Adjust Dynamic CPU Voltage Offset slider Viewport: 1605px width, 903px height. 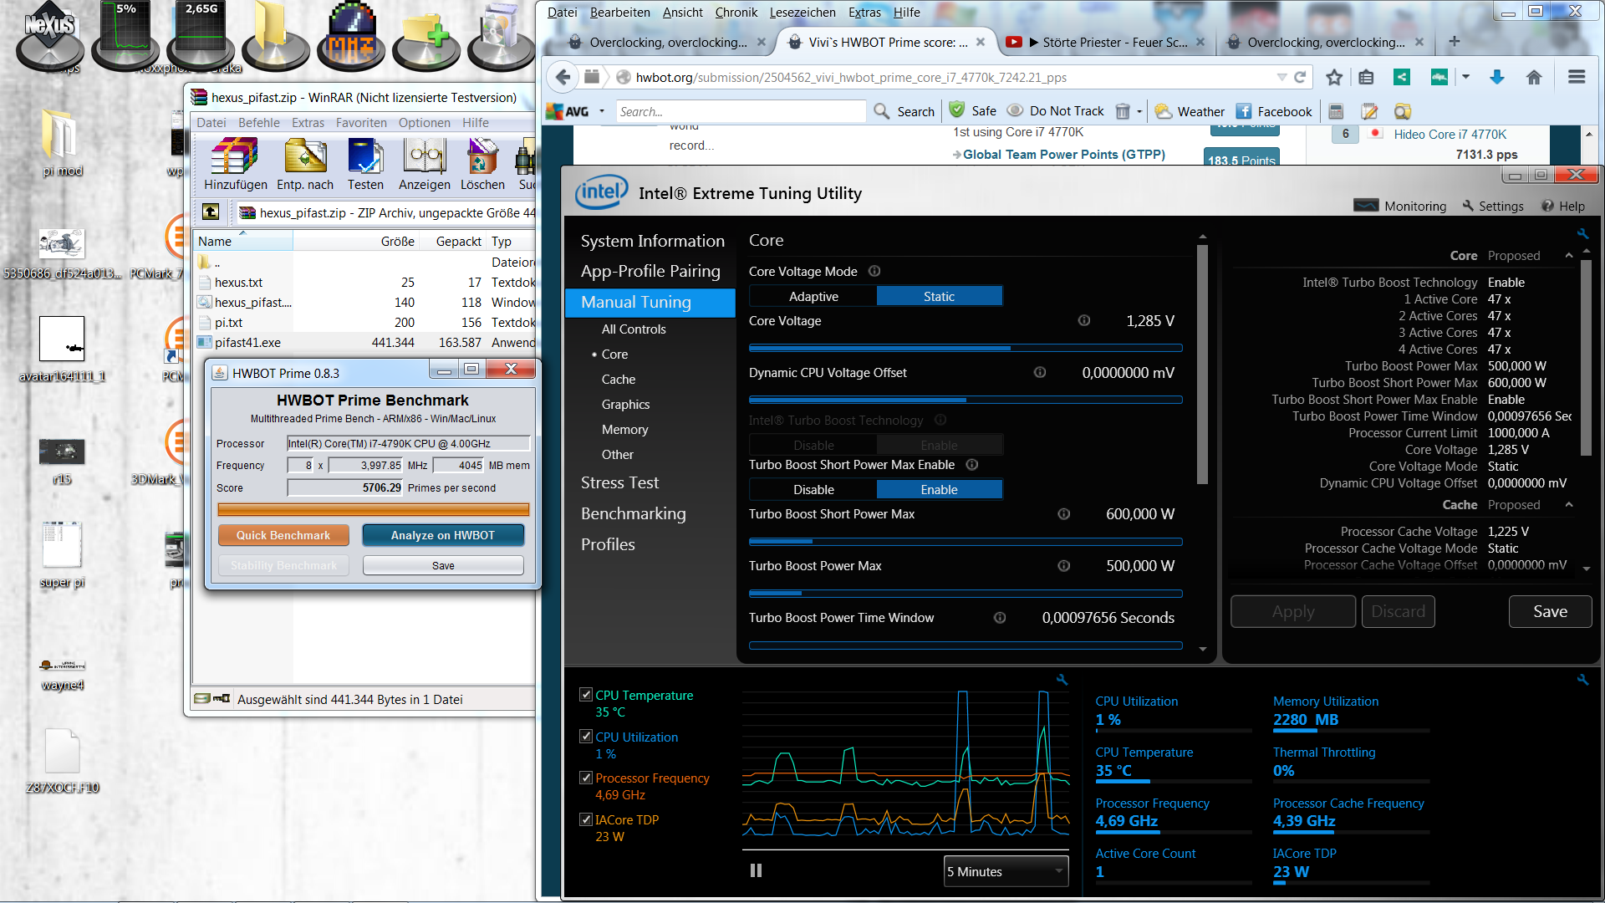tap(966, 400)
